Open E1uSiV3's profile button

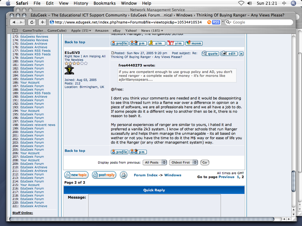[x=120, y=152]
